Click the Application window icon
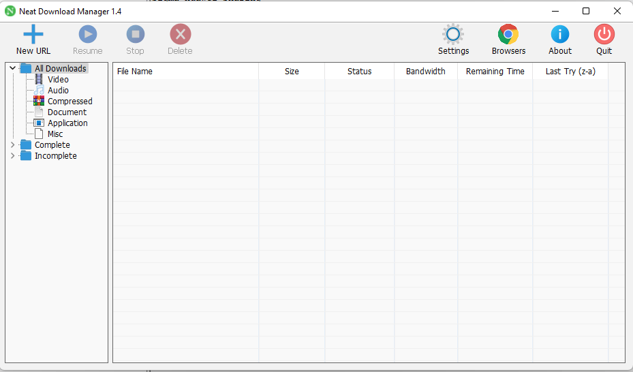Image resolution: width=633 pixels, height=372 pixels. [x=39, y=123]
